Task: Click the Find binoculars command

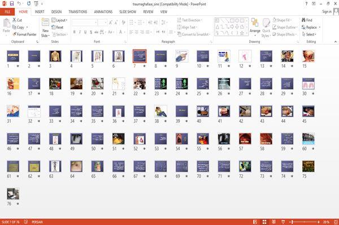Action: pos(307,20)
